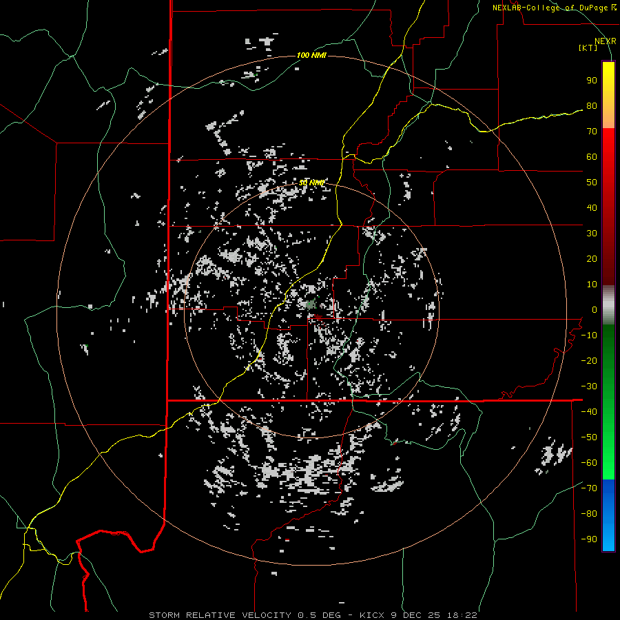This screenshot has height=620, width=620.
Task: Click the "18:22" time in the caption
Action: coord(462,615)
